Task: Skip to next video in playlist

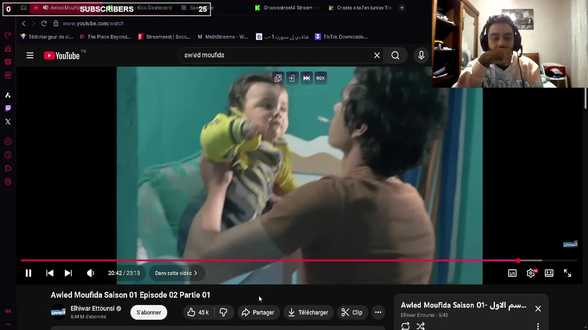Action: pyautogui.click(x=68, y=273)
